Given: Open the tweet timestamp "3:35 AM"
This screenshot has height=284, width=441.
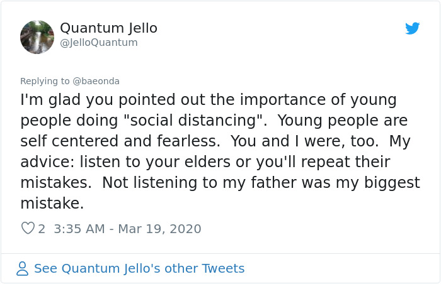Looking at the screenshot, I should pyautogui.click(x=79, y=229).
